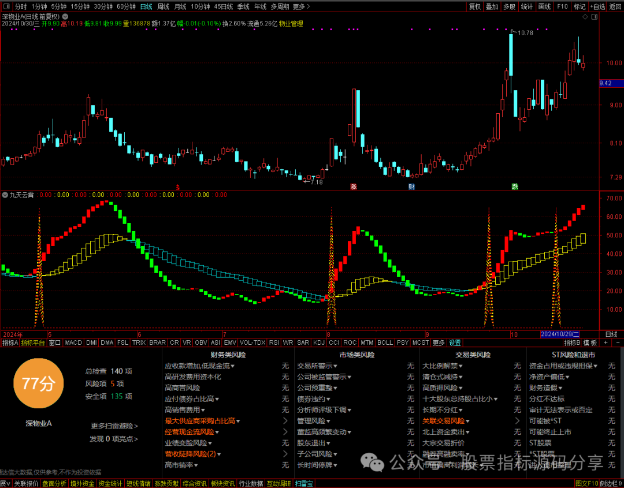Click the panel layout icon left of 分时
This screenshot has height=488, width=624.
click(6, 6)
